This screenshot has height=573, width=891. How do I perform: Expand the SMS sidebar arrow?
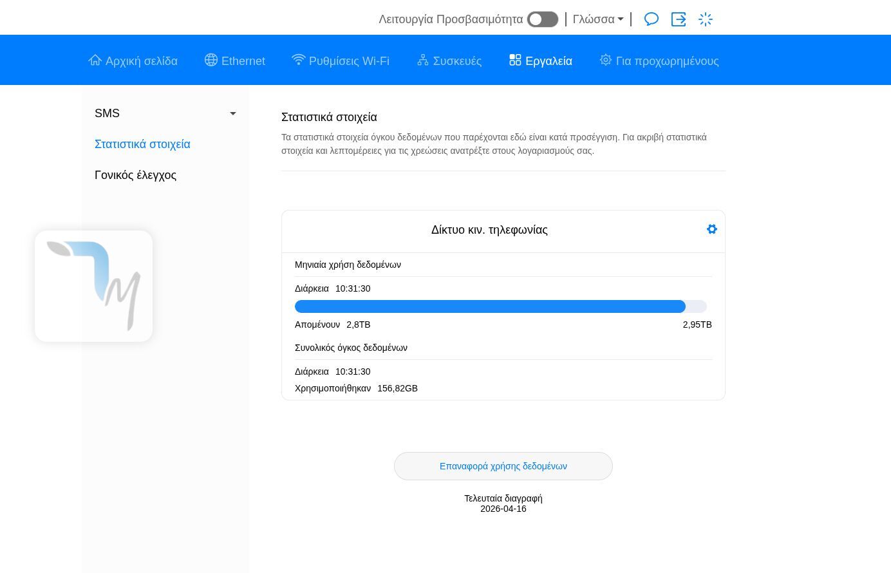233,113
